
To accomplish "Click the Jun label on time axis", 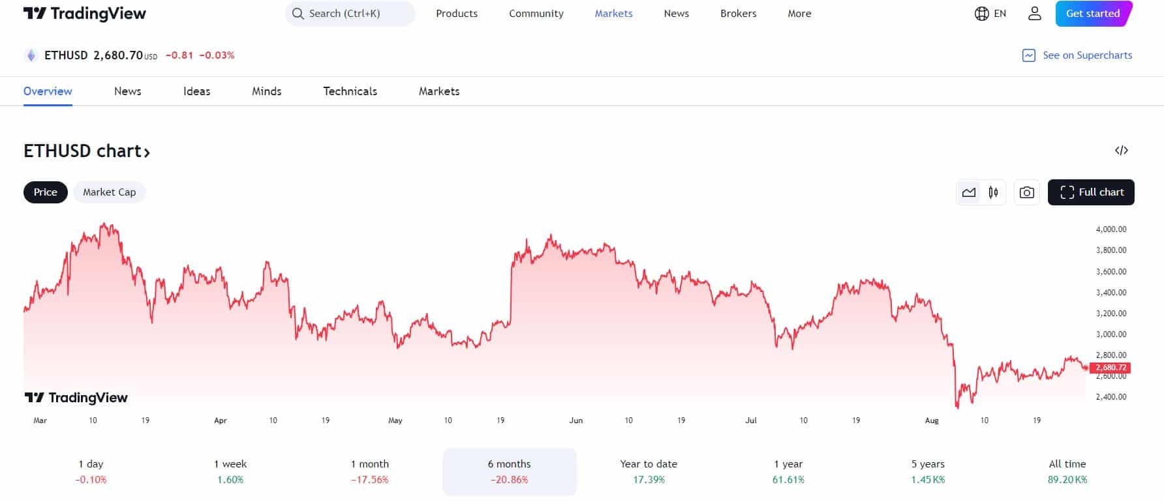I will (576, 421).
